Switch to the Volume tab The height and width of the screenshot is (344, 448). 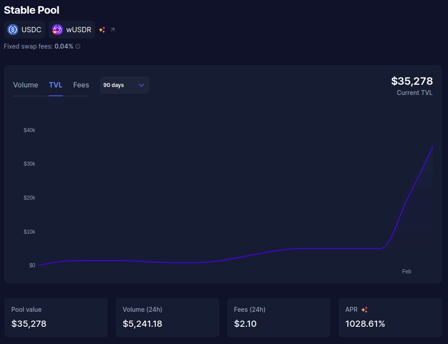click(26, 85)
